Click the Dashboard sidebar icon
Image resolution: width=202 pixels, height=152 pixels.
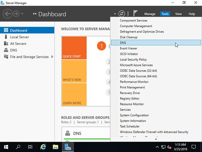pyautogui.click(x=6, y=30)
